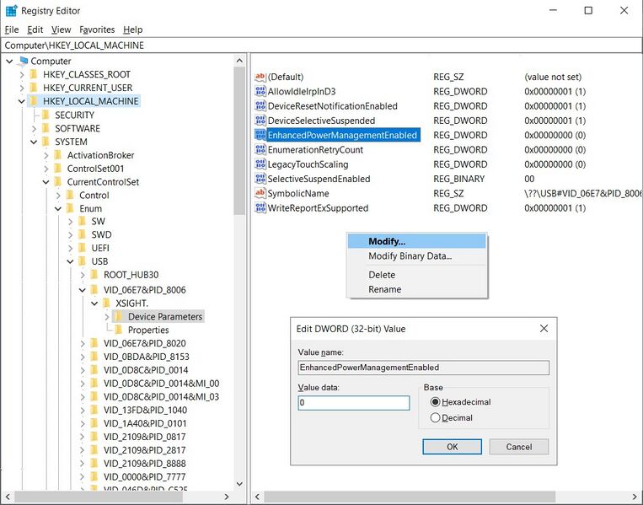
Task: Click the ActivationBroker folder icon
Action: (58, 155)
